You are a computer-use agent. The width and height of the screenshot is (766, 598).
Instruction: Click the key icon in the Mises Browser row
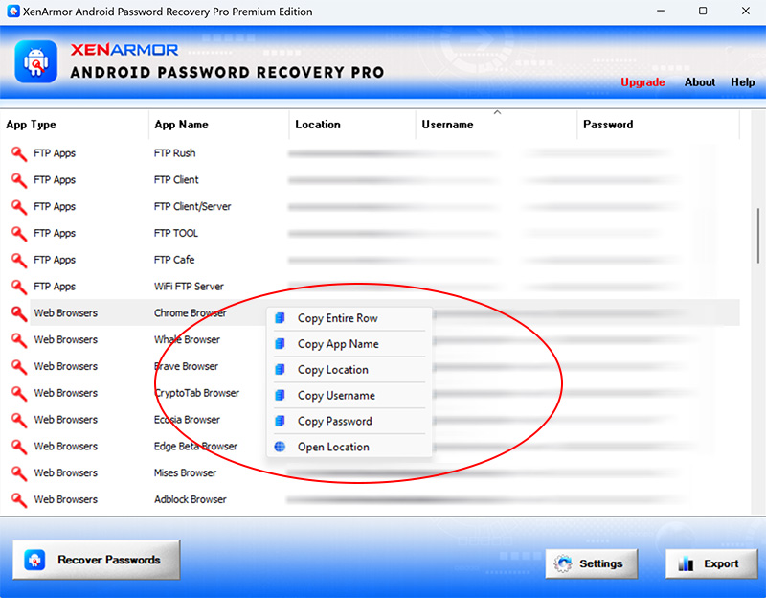19,473
